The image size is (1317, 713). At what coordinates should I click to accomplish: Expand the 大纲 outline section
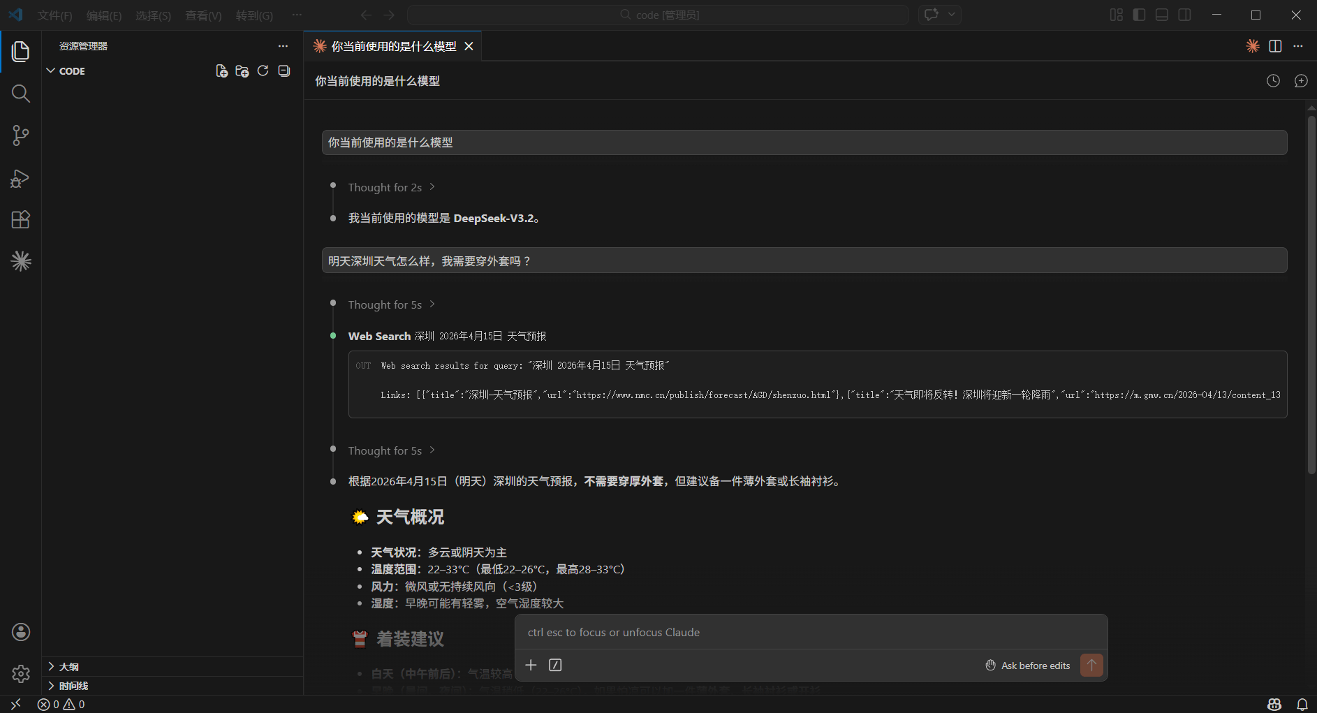(68, 667)
